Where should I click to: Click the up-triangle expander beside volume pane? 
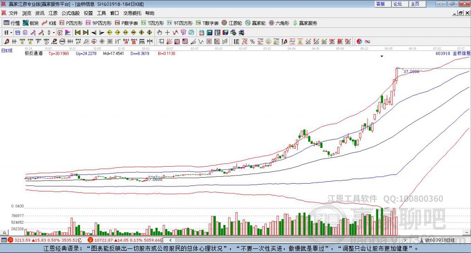point(4,232)
